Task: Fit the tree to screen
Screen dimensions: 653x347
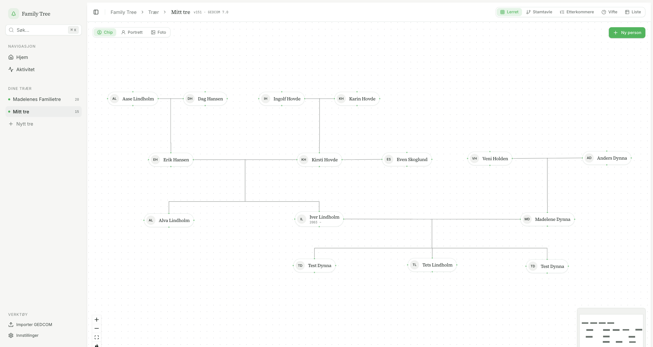Action: (x=96, y=337)
